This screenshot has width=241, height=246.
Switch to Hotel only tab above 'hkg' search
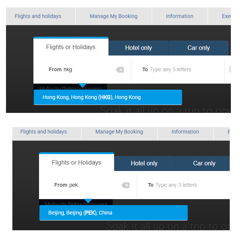[139, 48]
